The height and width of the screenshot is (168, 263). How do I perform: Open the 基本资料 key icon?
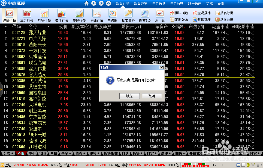pos(128,16)
